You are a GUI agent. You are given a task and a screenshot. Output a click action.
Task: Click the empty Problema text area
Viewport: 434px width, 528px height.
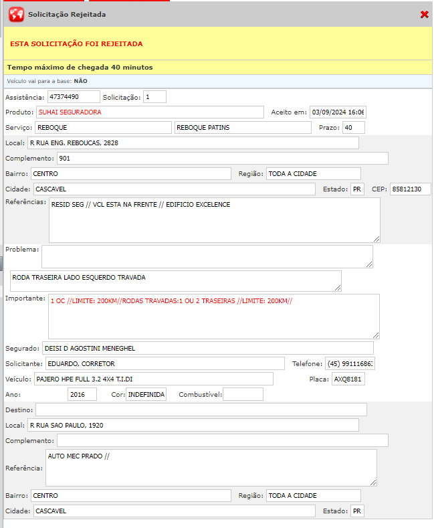click(207, 256)
